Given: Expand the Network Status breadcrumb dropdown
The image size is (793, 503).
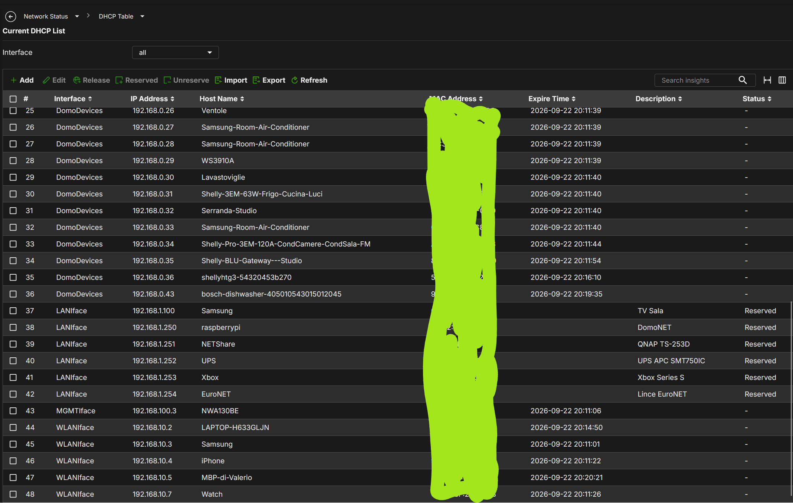Looking at the screenshot, I should click(x=77, y=16).
